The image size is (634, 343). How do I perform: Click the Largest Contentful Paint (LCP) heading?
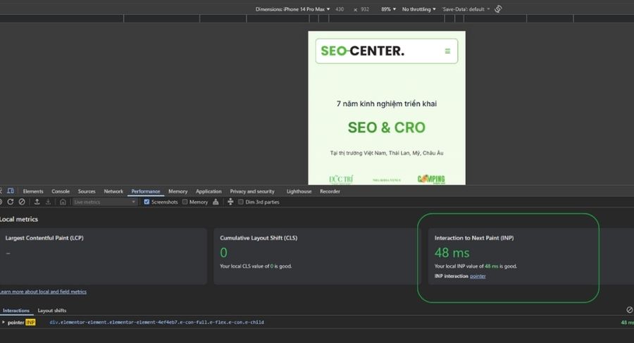pos(44,238)
